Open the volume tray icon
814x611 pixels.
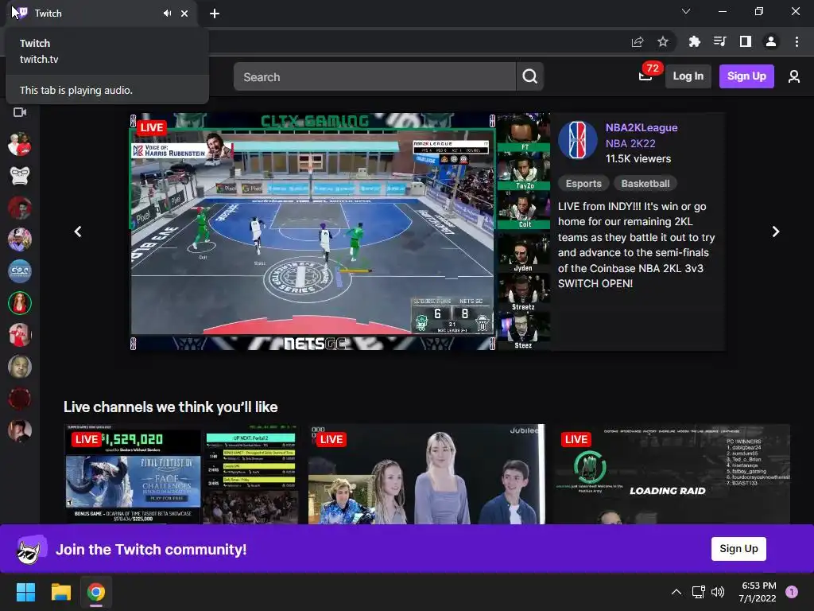point(718,592)
